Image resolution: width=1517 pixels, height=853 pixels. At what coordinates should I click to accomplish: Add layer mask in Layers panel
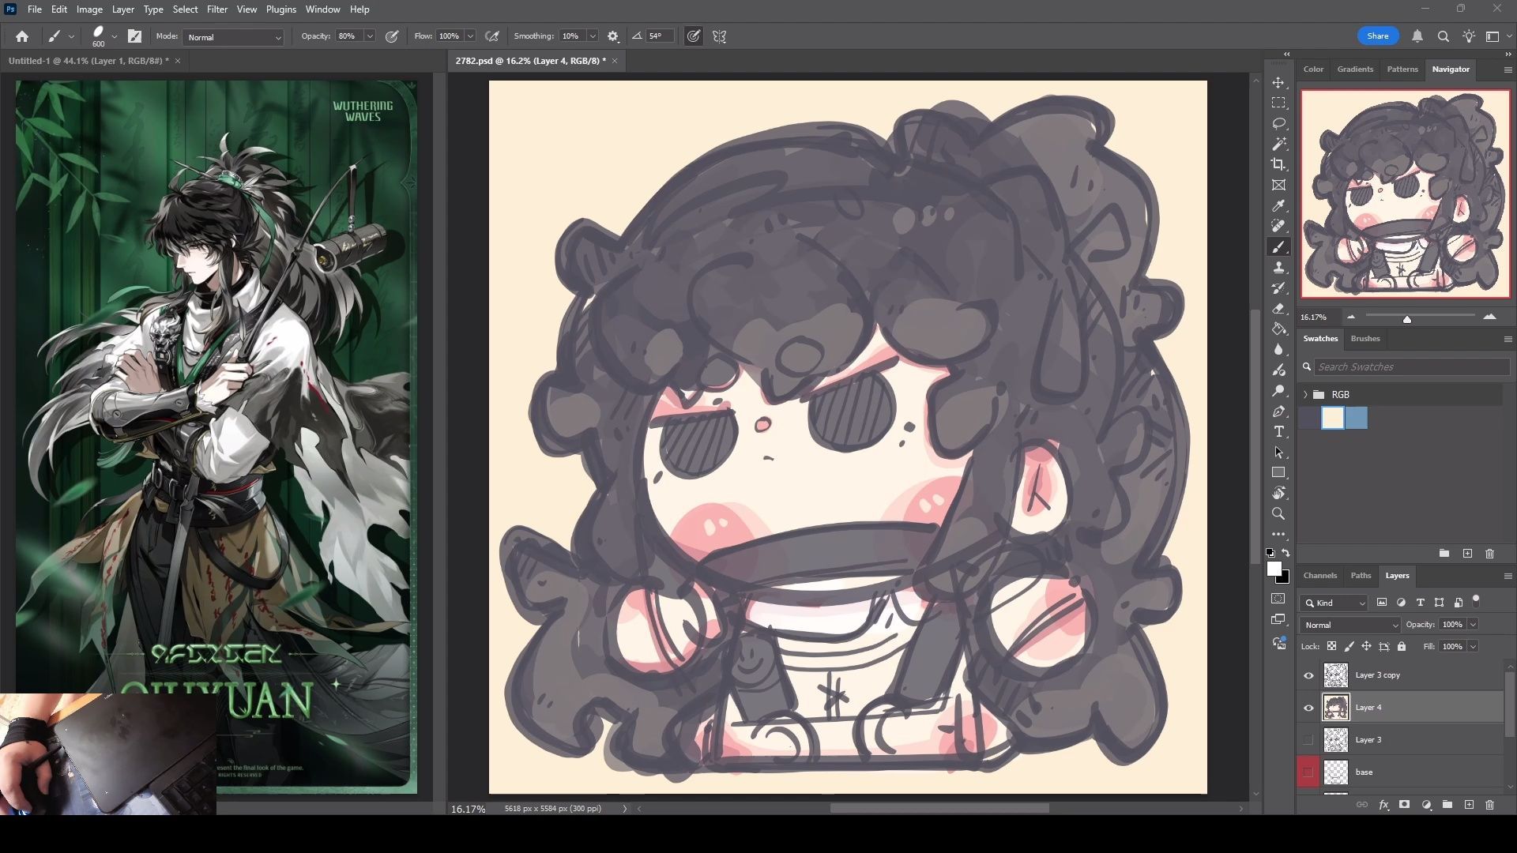(1404, 805)
